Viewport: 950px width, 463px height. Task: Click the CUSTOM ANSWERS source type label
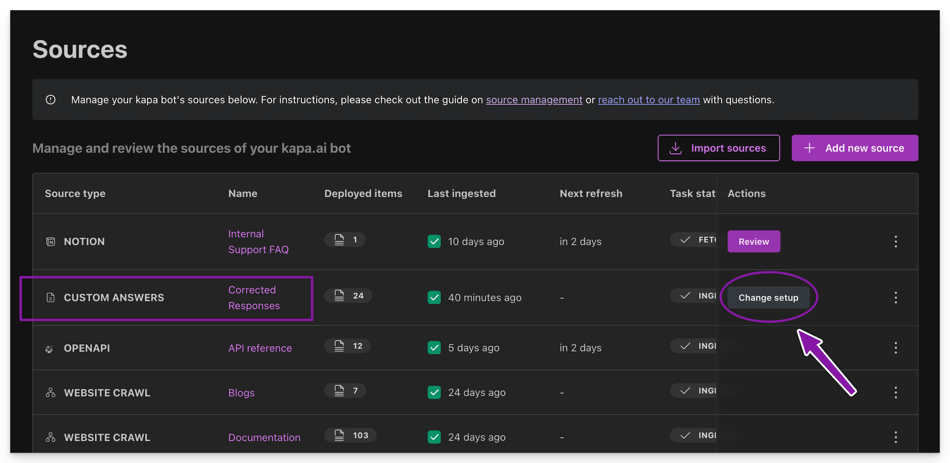[114, 297]
